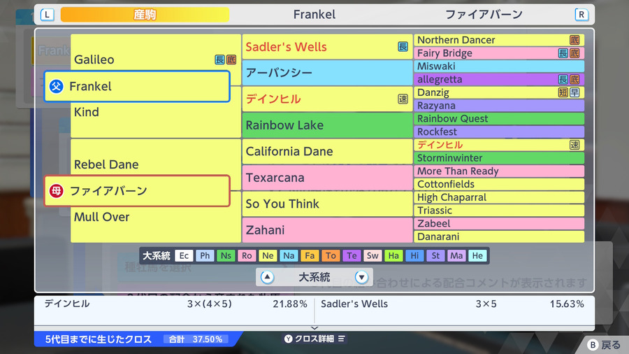Click the Ma lineage swatch
The width and height of the screenshot is (629, 354).
point(456,255)
